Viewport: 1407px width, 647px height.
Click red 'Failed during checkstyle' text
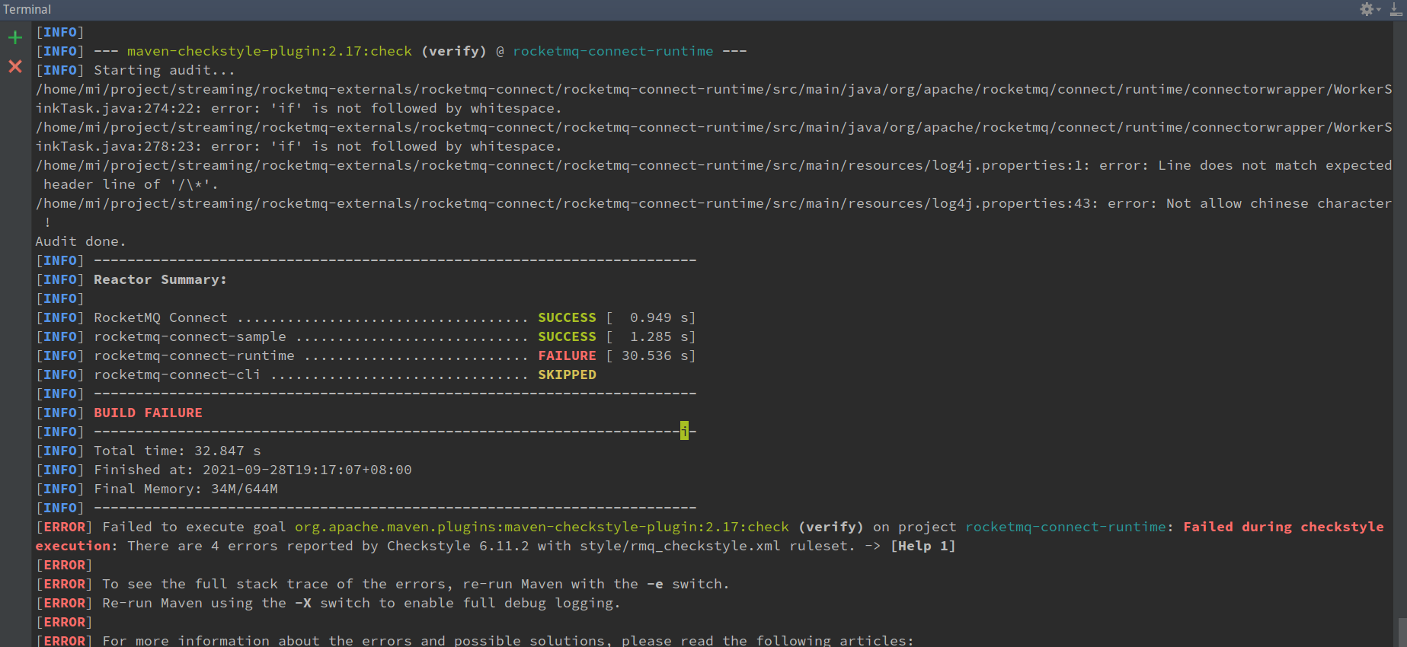point(1284,527)
